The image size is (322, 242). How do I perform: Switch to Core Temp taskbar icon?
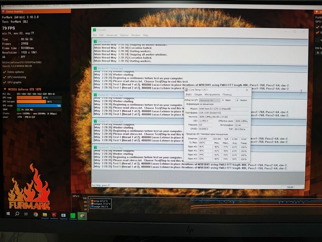82,216
